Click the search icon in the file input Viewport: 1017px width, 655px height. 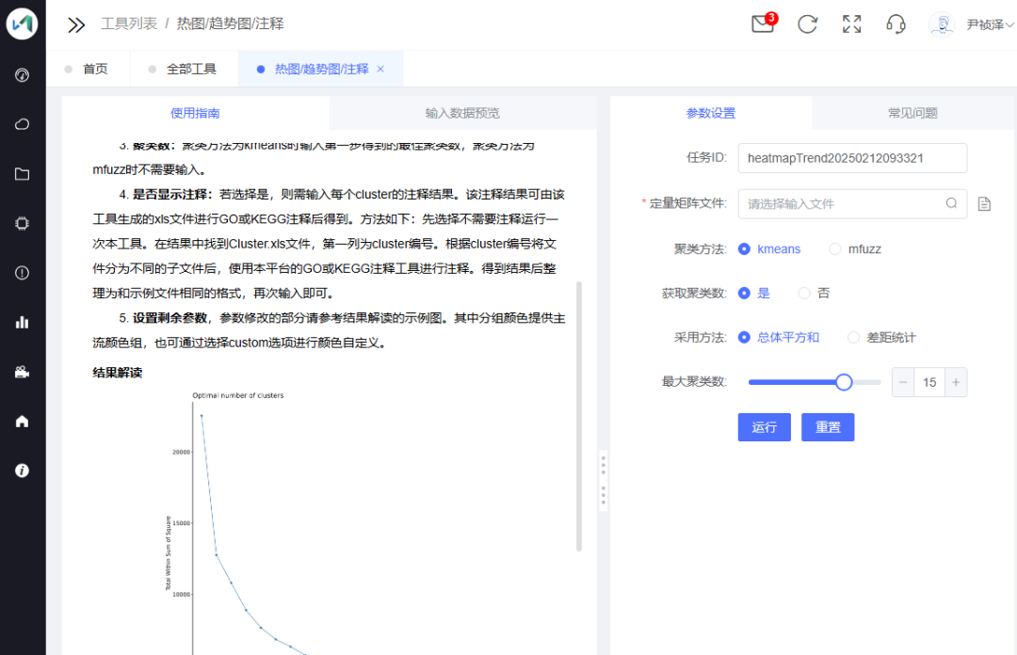[951, 203]
